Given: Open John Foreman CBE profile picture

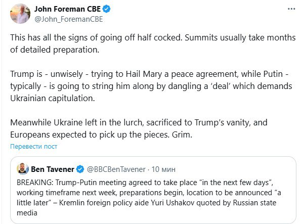Looking at the screenshot, I should coord(20,14).
